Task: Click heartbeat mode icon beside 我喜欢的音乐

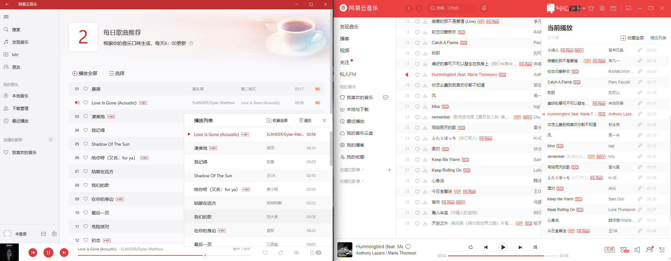Action: point(386,98)
